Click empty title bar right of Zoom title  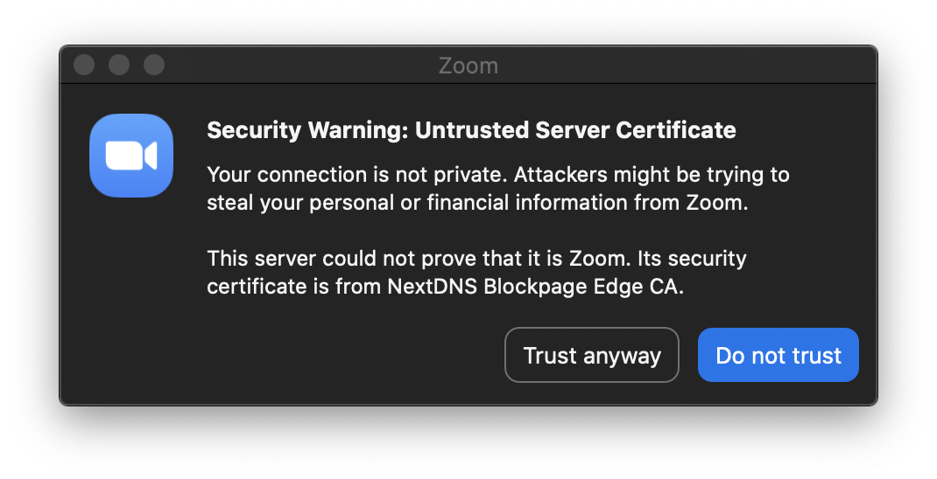click(687, 65)
